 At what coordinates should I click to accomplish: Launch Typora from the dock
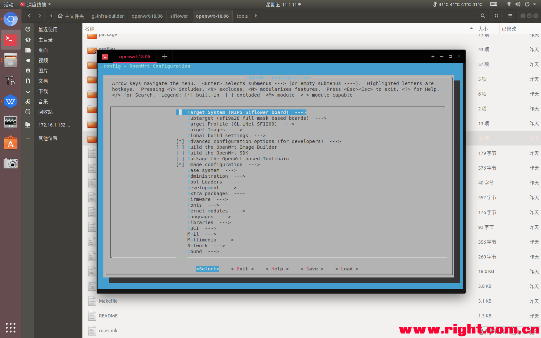11,81
